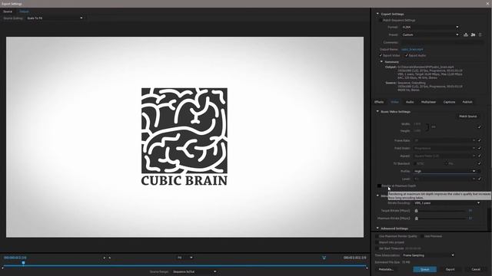Viewport: 492px width, 276px height.
Task: Collapse the Advanced Settings section
Action: (x=377, y=228)
